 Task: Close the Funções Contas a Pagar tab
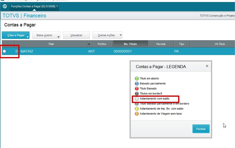[x=57, y=6]
